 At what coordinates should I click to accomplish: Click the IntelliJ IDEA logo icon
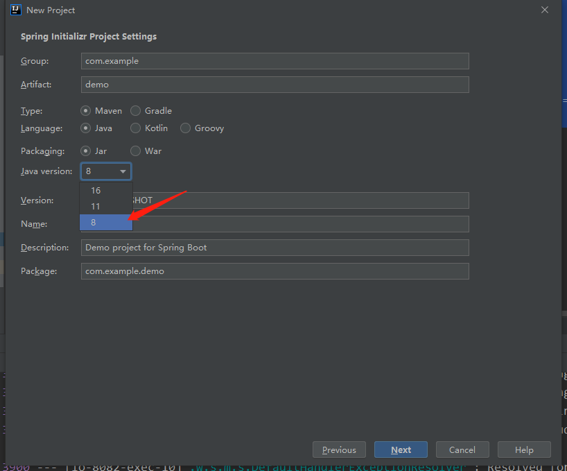coord(15,10)
